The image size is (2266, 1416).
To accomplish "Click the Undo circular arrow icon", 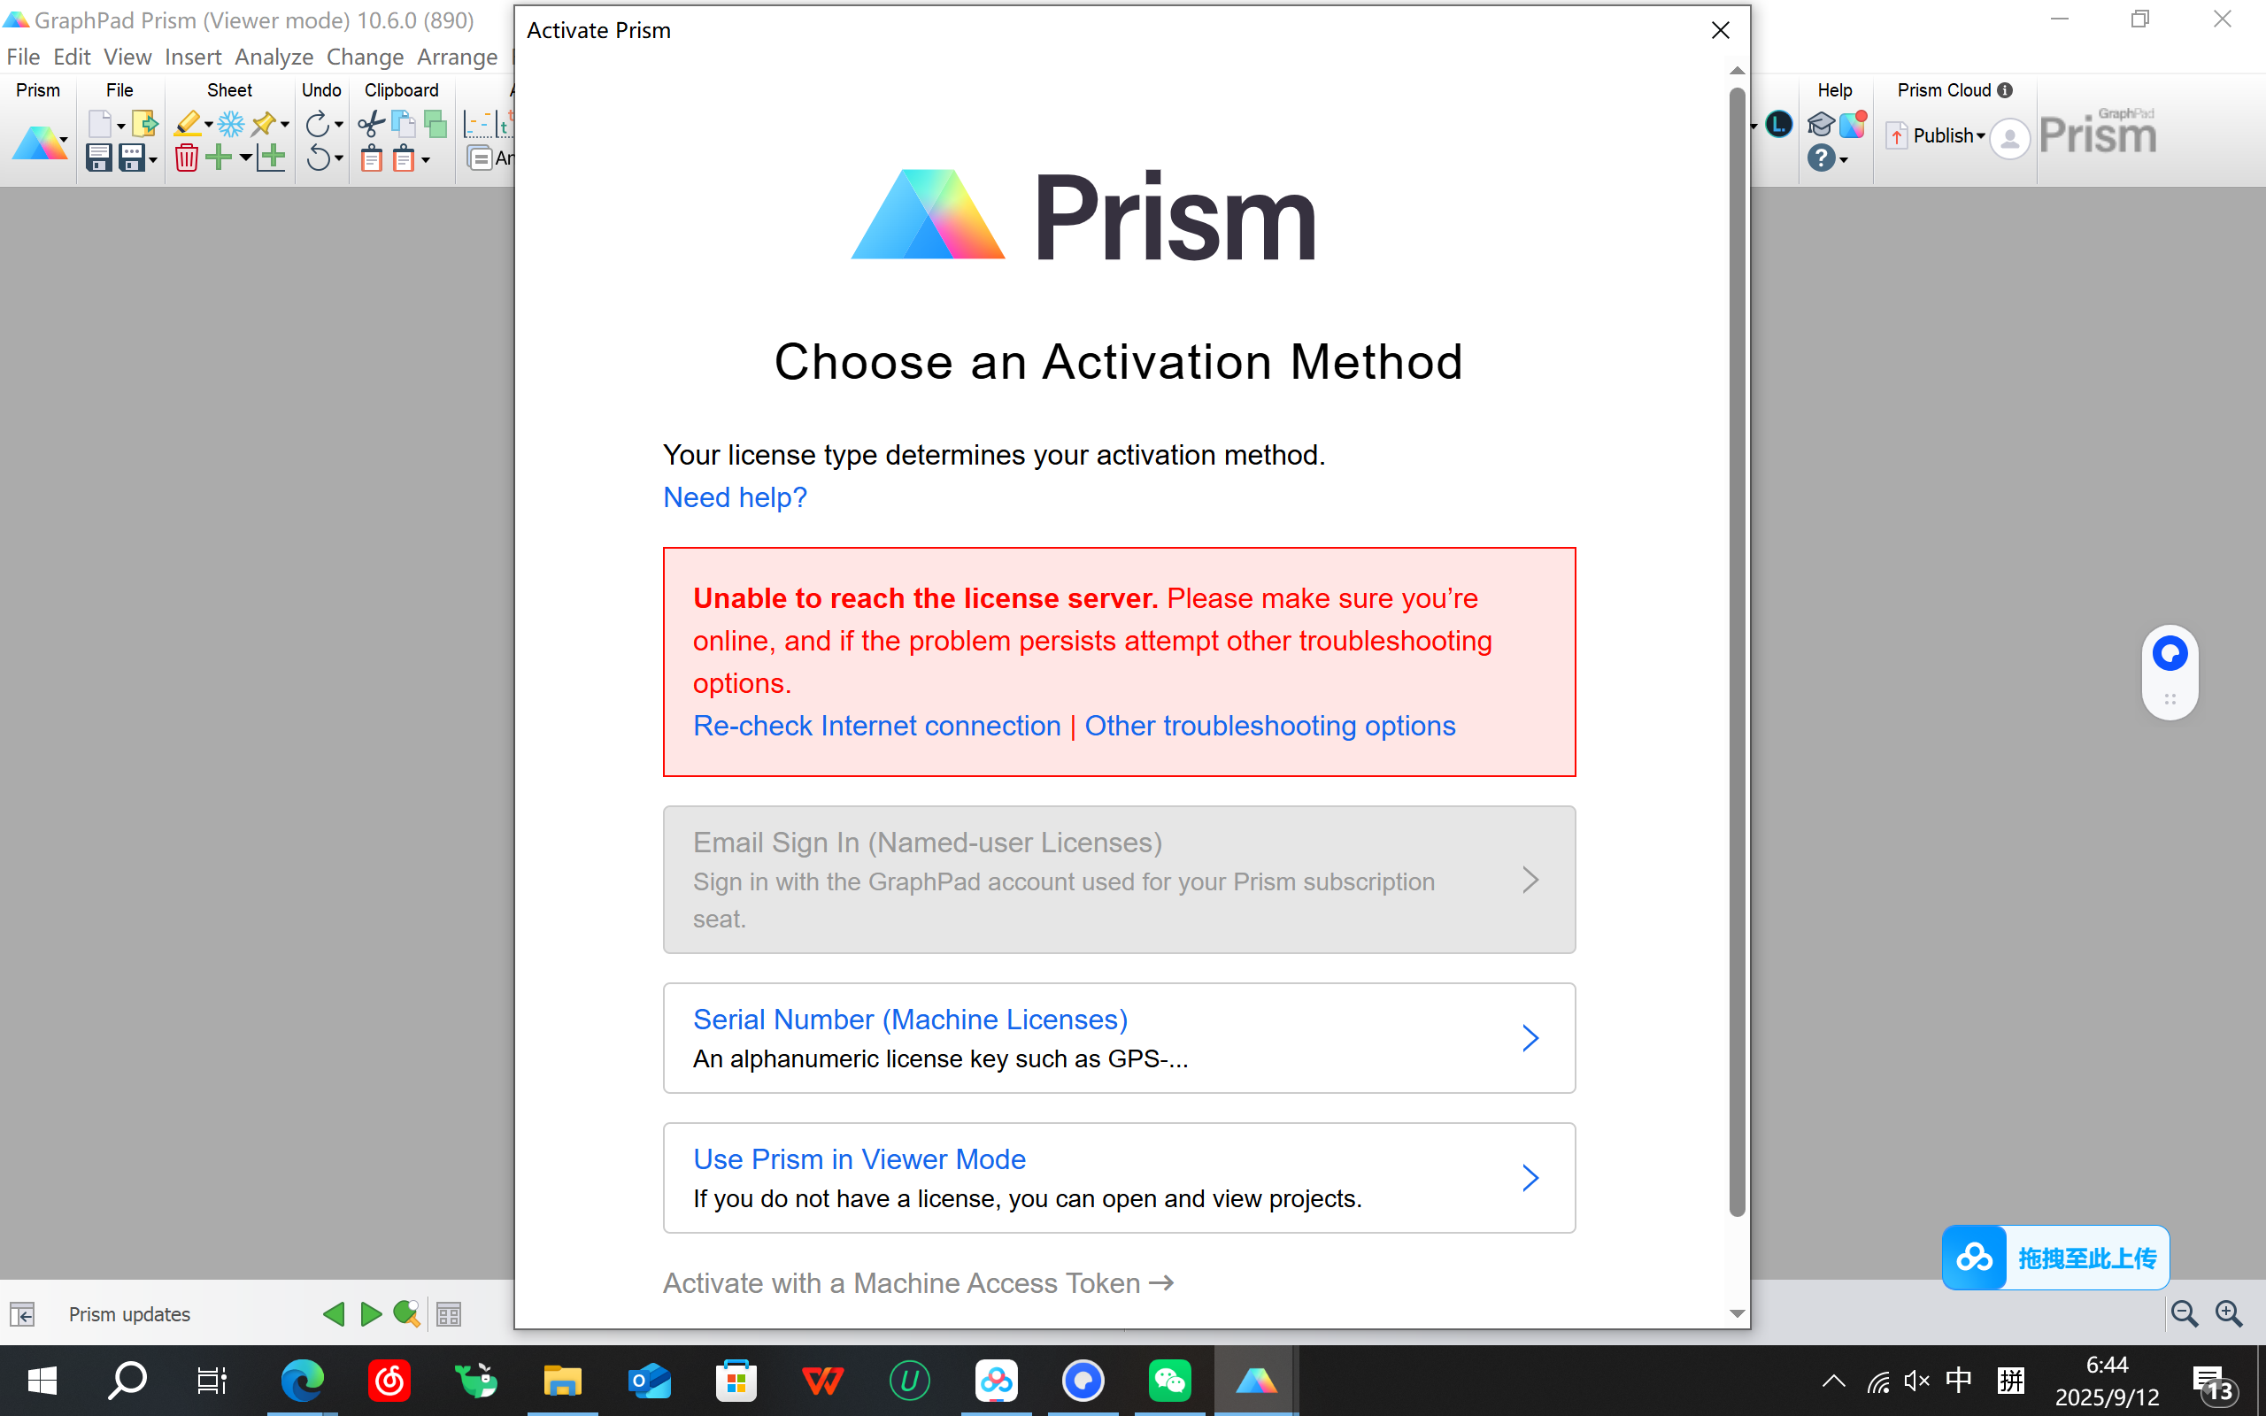I will (x=318, y=158).
